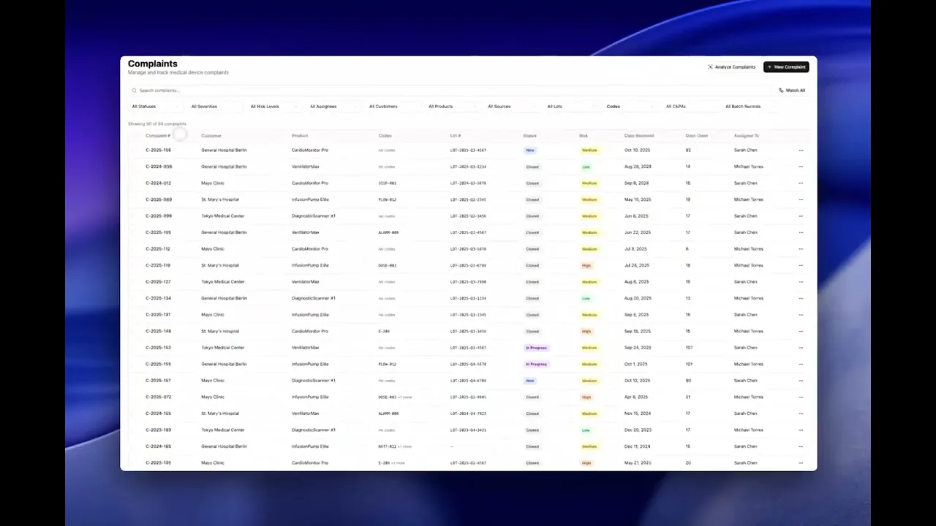This screenshot has height=526, width=936.
Task: Sort by the Complaint # column header
Action: (158, 136)
